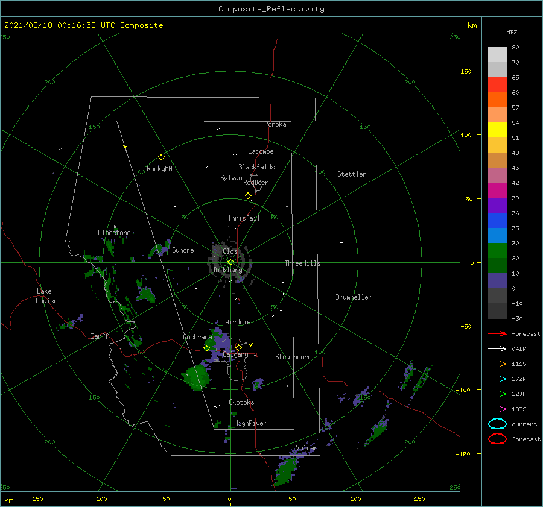The height and width of the screenshot is (507, 543).
Task: Click the Sundre town label
Action: click(183, 250)
